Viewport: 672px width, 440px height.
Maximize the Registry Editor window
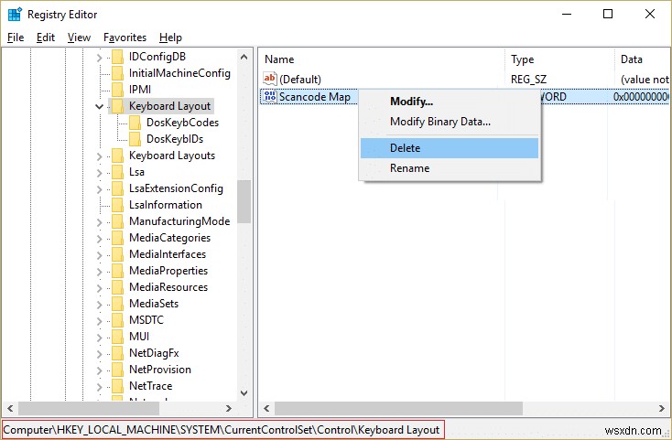pos(608,14)
